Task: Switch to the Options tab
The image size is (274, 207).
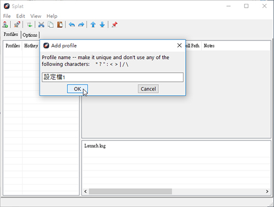Action: tap(30, 35)
